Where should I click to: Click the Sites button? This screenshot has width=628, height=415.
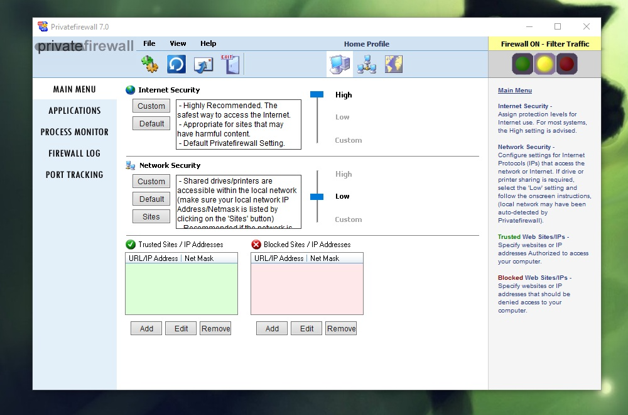click(x=151, y=216)
